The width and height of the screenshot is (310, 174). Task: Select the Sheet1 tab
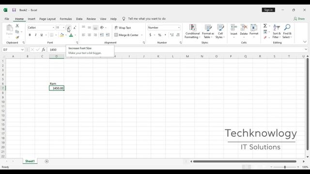pos(30,161)
